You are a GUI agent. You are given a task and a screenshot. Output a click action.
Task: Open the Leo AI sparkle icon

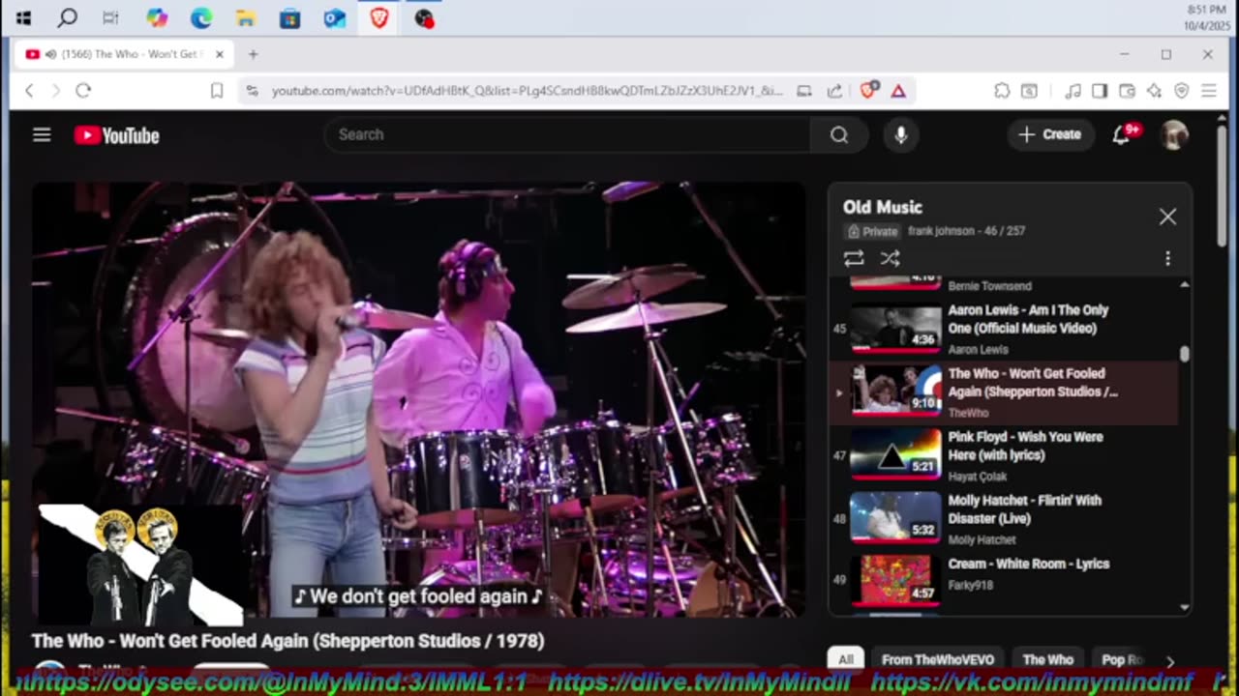[x=1154, y=91]
